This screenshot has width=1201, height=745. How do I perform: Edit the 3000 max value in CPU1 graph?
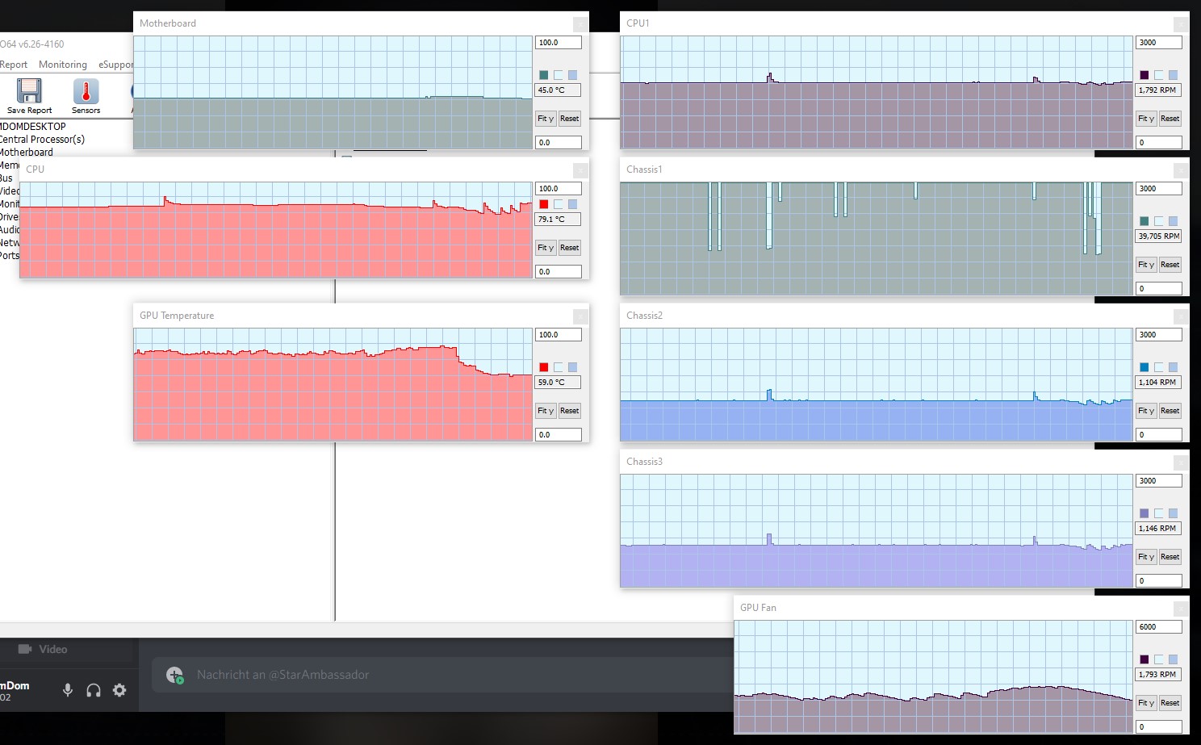click(x=1159, y=43)
